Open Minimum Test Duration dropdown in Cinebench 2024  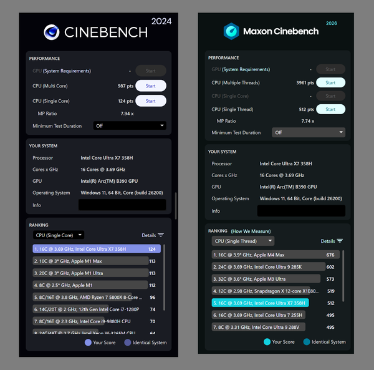tap(130, 126)
